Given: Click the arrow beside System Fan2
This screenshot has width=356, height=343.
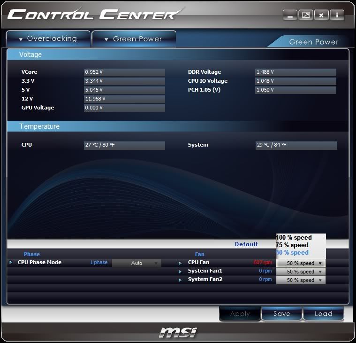Looking at the screenshot, I should [x=180, y=280].
